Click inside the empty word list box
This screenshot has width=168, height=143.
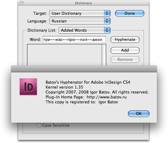pyautogui.click(x=64, y=55)
